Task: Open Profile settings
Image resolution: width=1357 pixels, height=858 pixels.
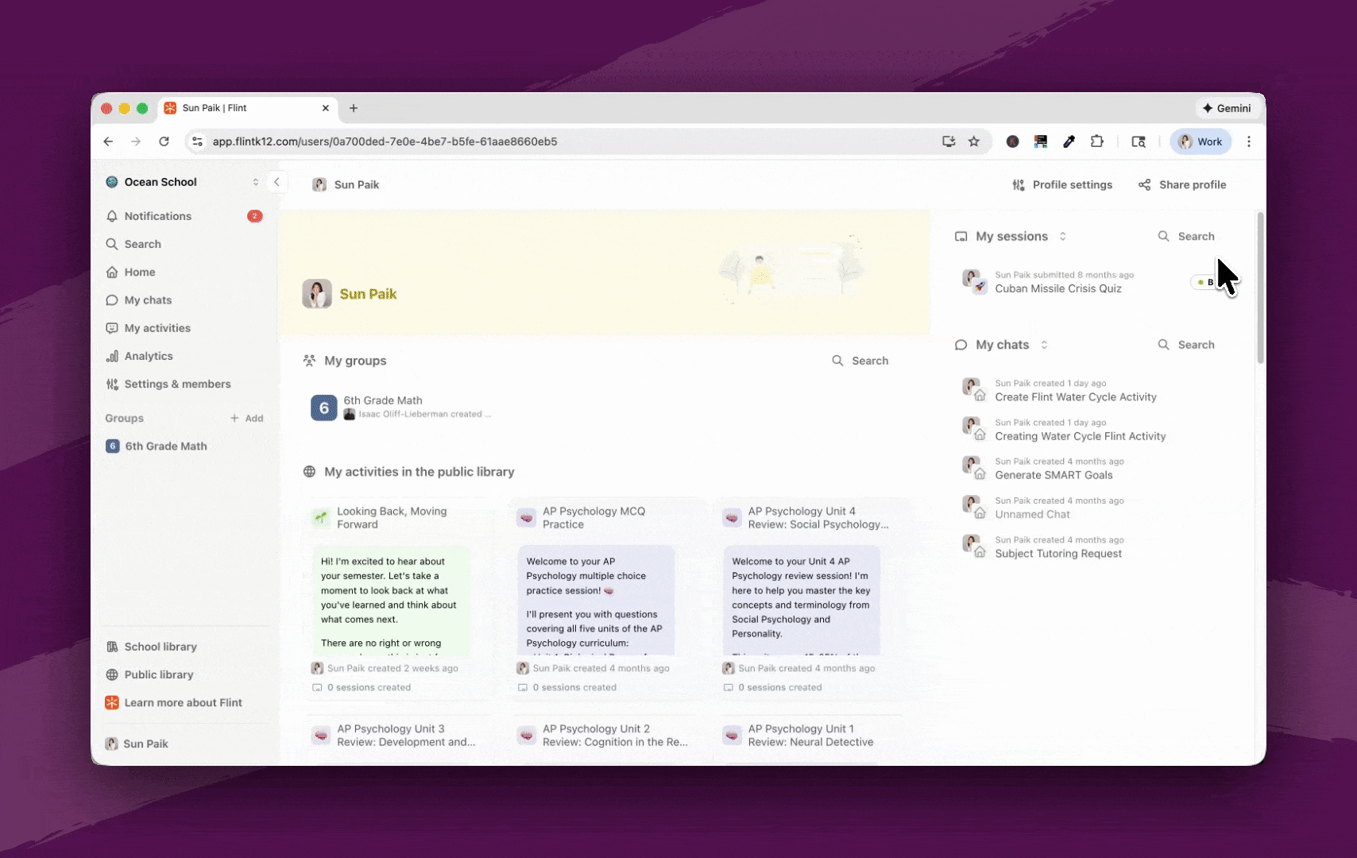Action: point(1062,185)
